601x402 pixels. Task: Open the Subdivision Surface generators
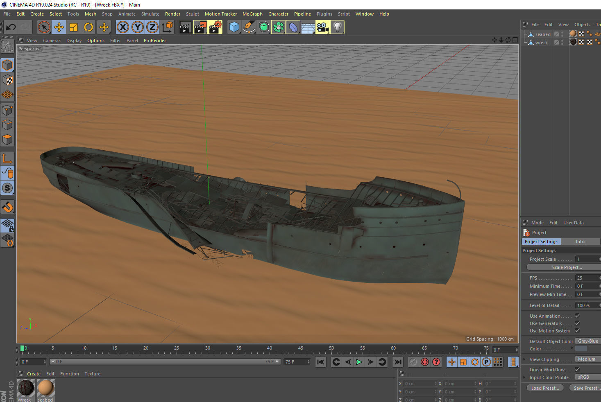(x=263, y=27)
